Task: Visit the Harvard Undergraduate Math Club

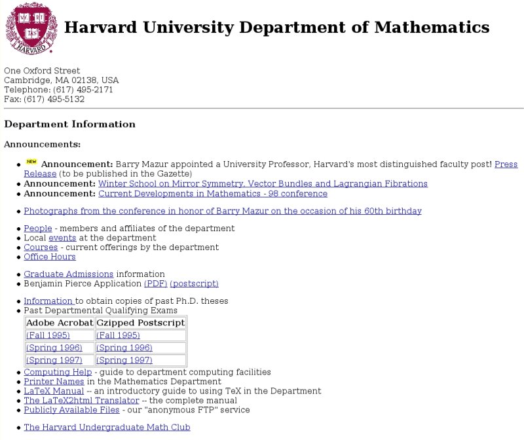Action: (x=107, y=428)
